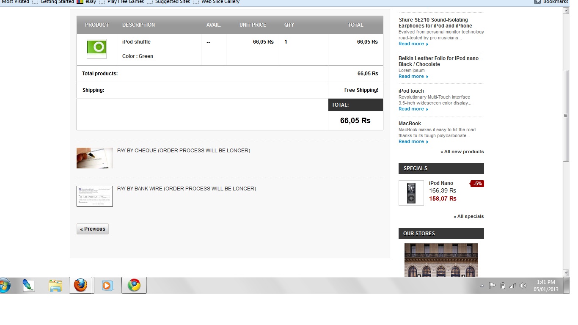Click the green iPod shuffle product image

(x=96, y=49)
